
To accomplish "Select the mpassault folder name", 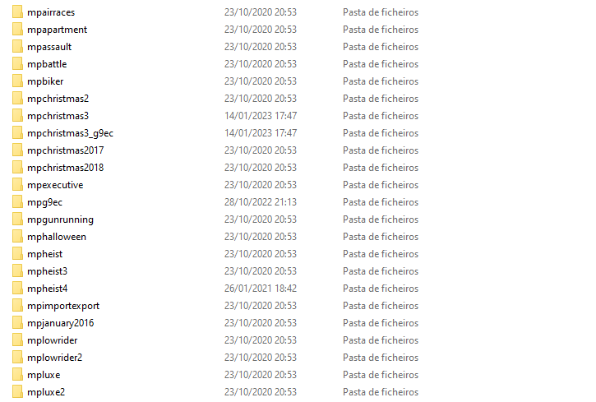I will coord(49,47).
